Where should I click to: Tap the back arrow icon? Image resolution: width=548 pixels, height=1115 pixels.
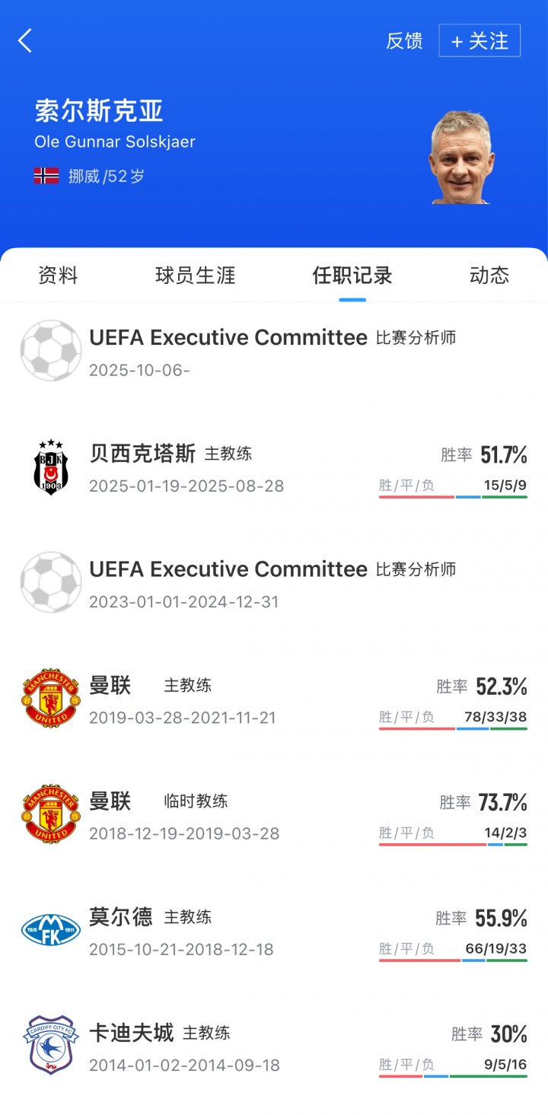(x=26, y=40)
